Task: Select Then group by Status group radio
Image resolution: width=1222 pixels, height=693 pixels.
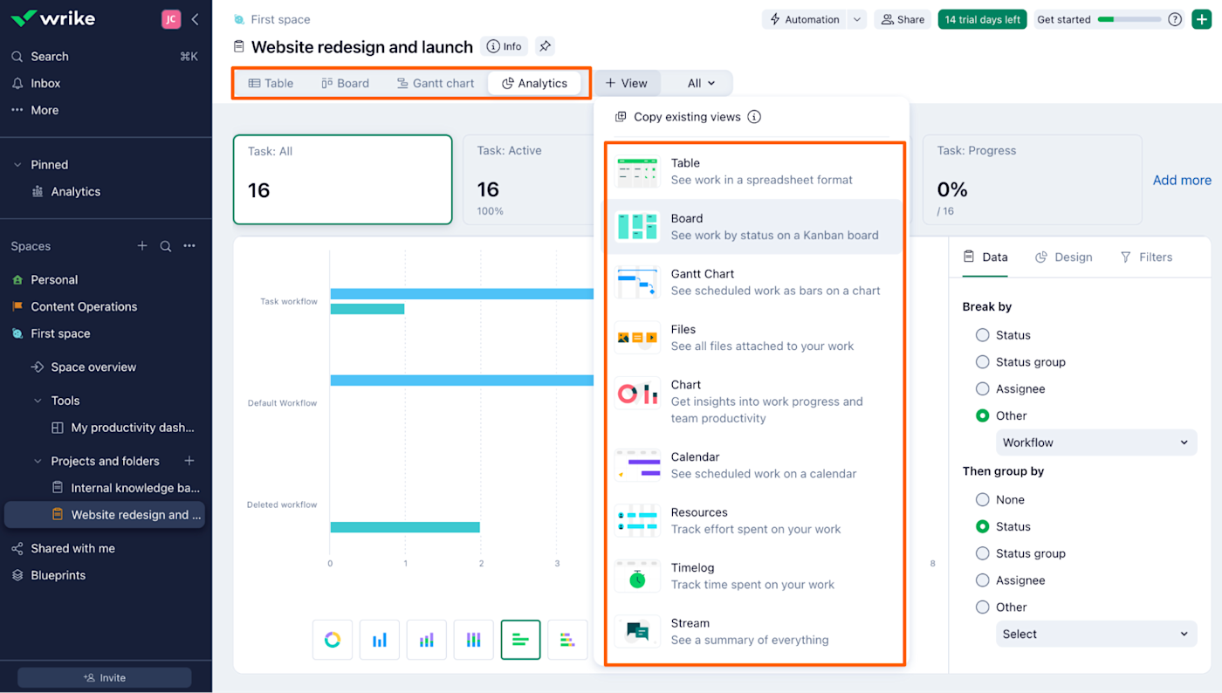Action: click(983, 553)
